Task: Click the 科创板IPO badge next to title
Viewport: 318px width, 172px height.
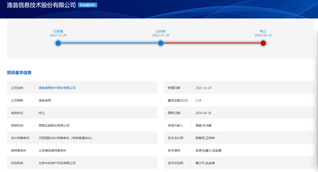Action: click(87, 5)
